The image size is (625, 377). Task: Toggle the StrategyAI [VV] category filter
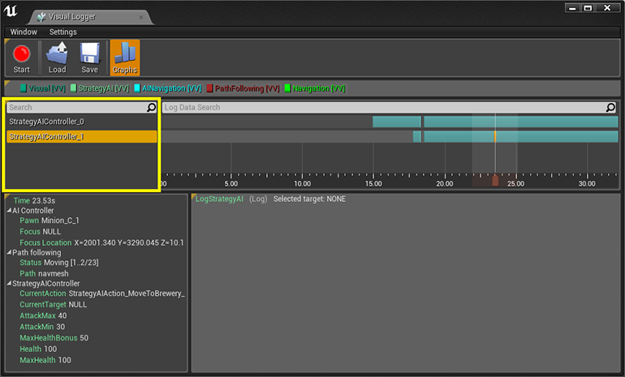[x=100, y=88]
